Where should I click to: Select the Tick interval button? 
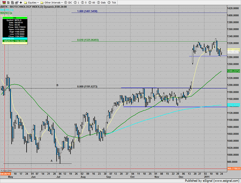tap(111, 2)
